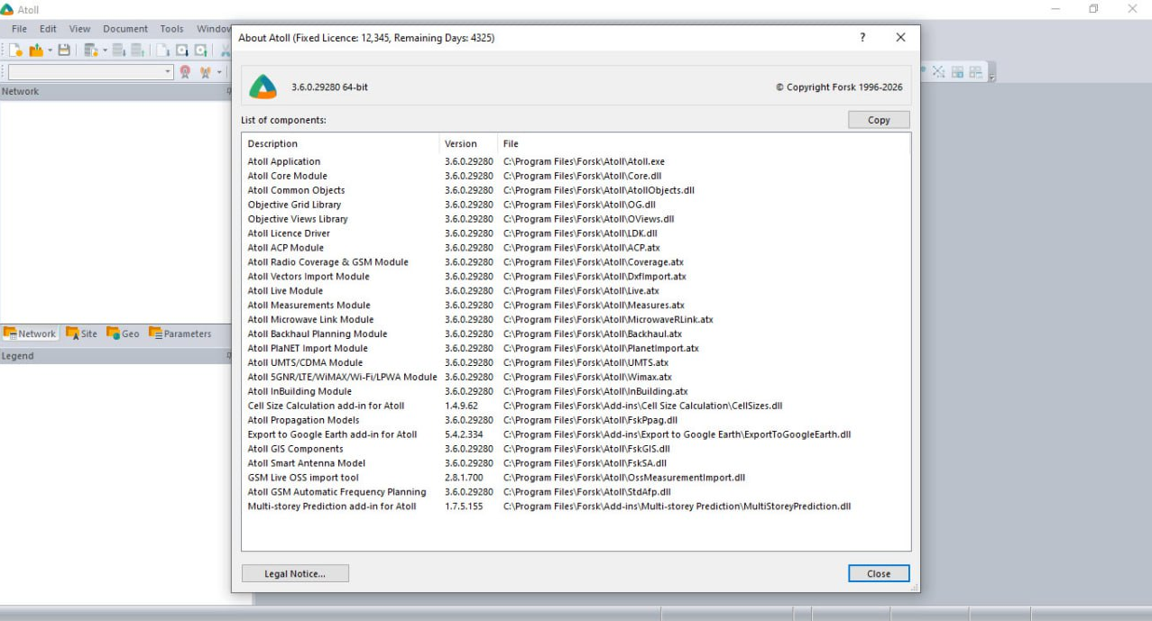The image size is (1152, 621).
Task: Click the Open file folder icon
Action: [36, 50]
